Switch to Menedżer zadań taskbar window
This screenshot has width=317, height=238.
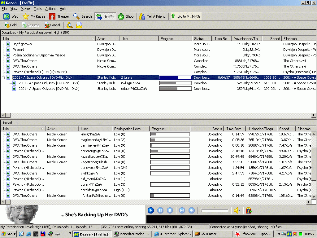tap(132, 234)
